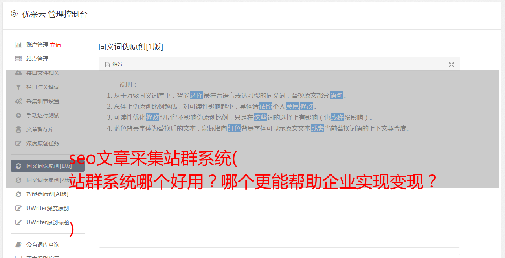Click the highlighted word 选择 in the editor
Screen dimensions: 505x258
coord(196,95)
